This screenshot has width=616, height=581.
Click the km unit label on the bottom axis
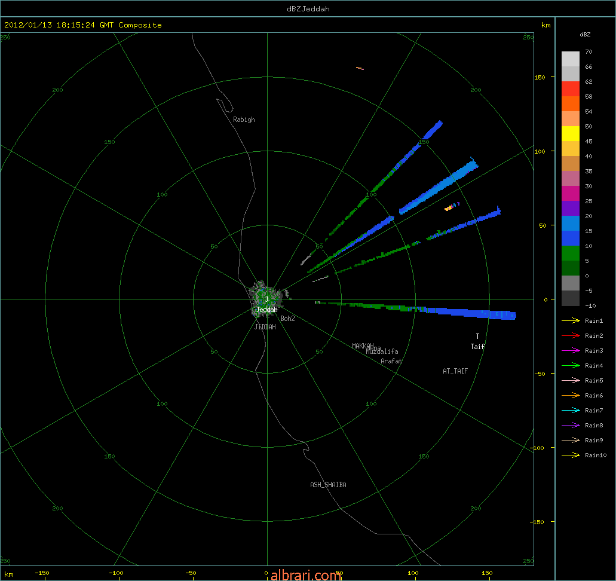(x=8, y=574)
